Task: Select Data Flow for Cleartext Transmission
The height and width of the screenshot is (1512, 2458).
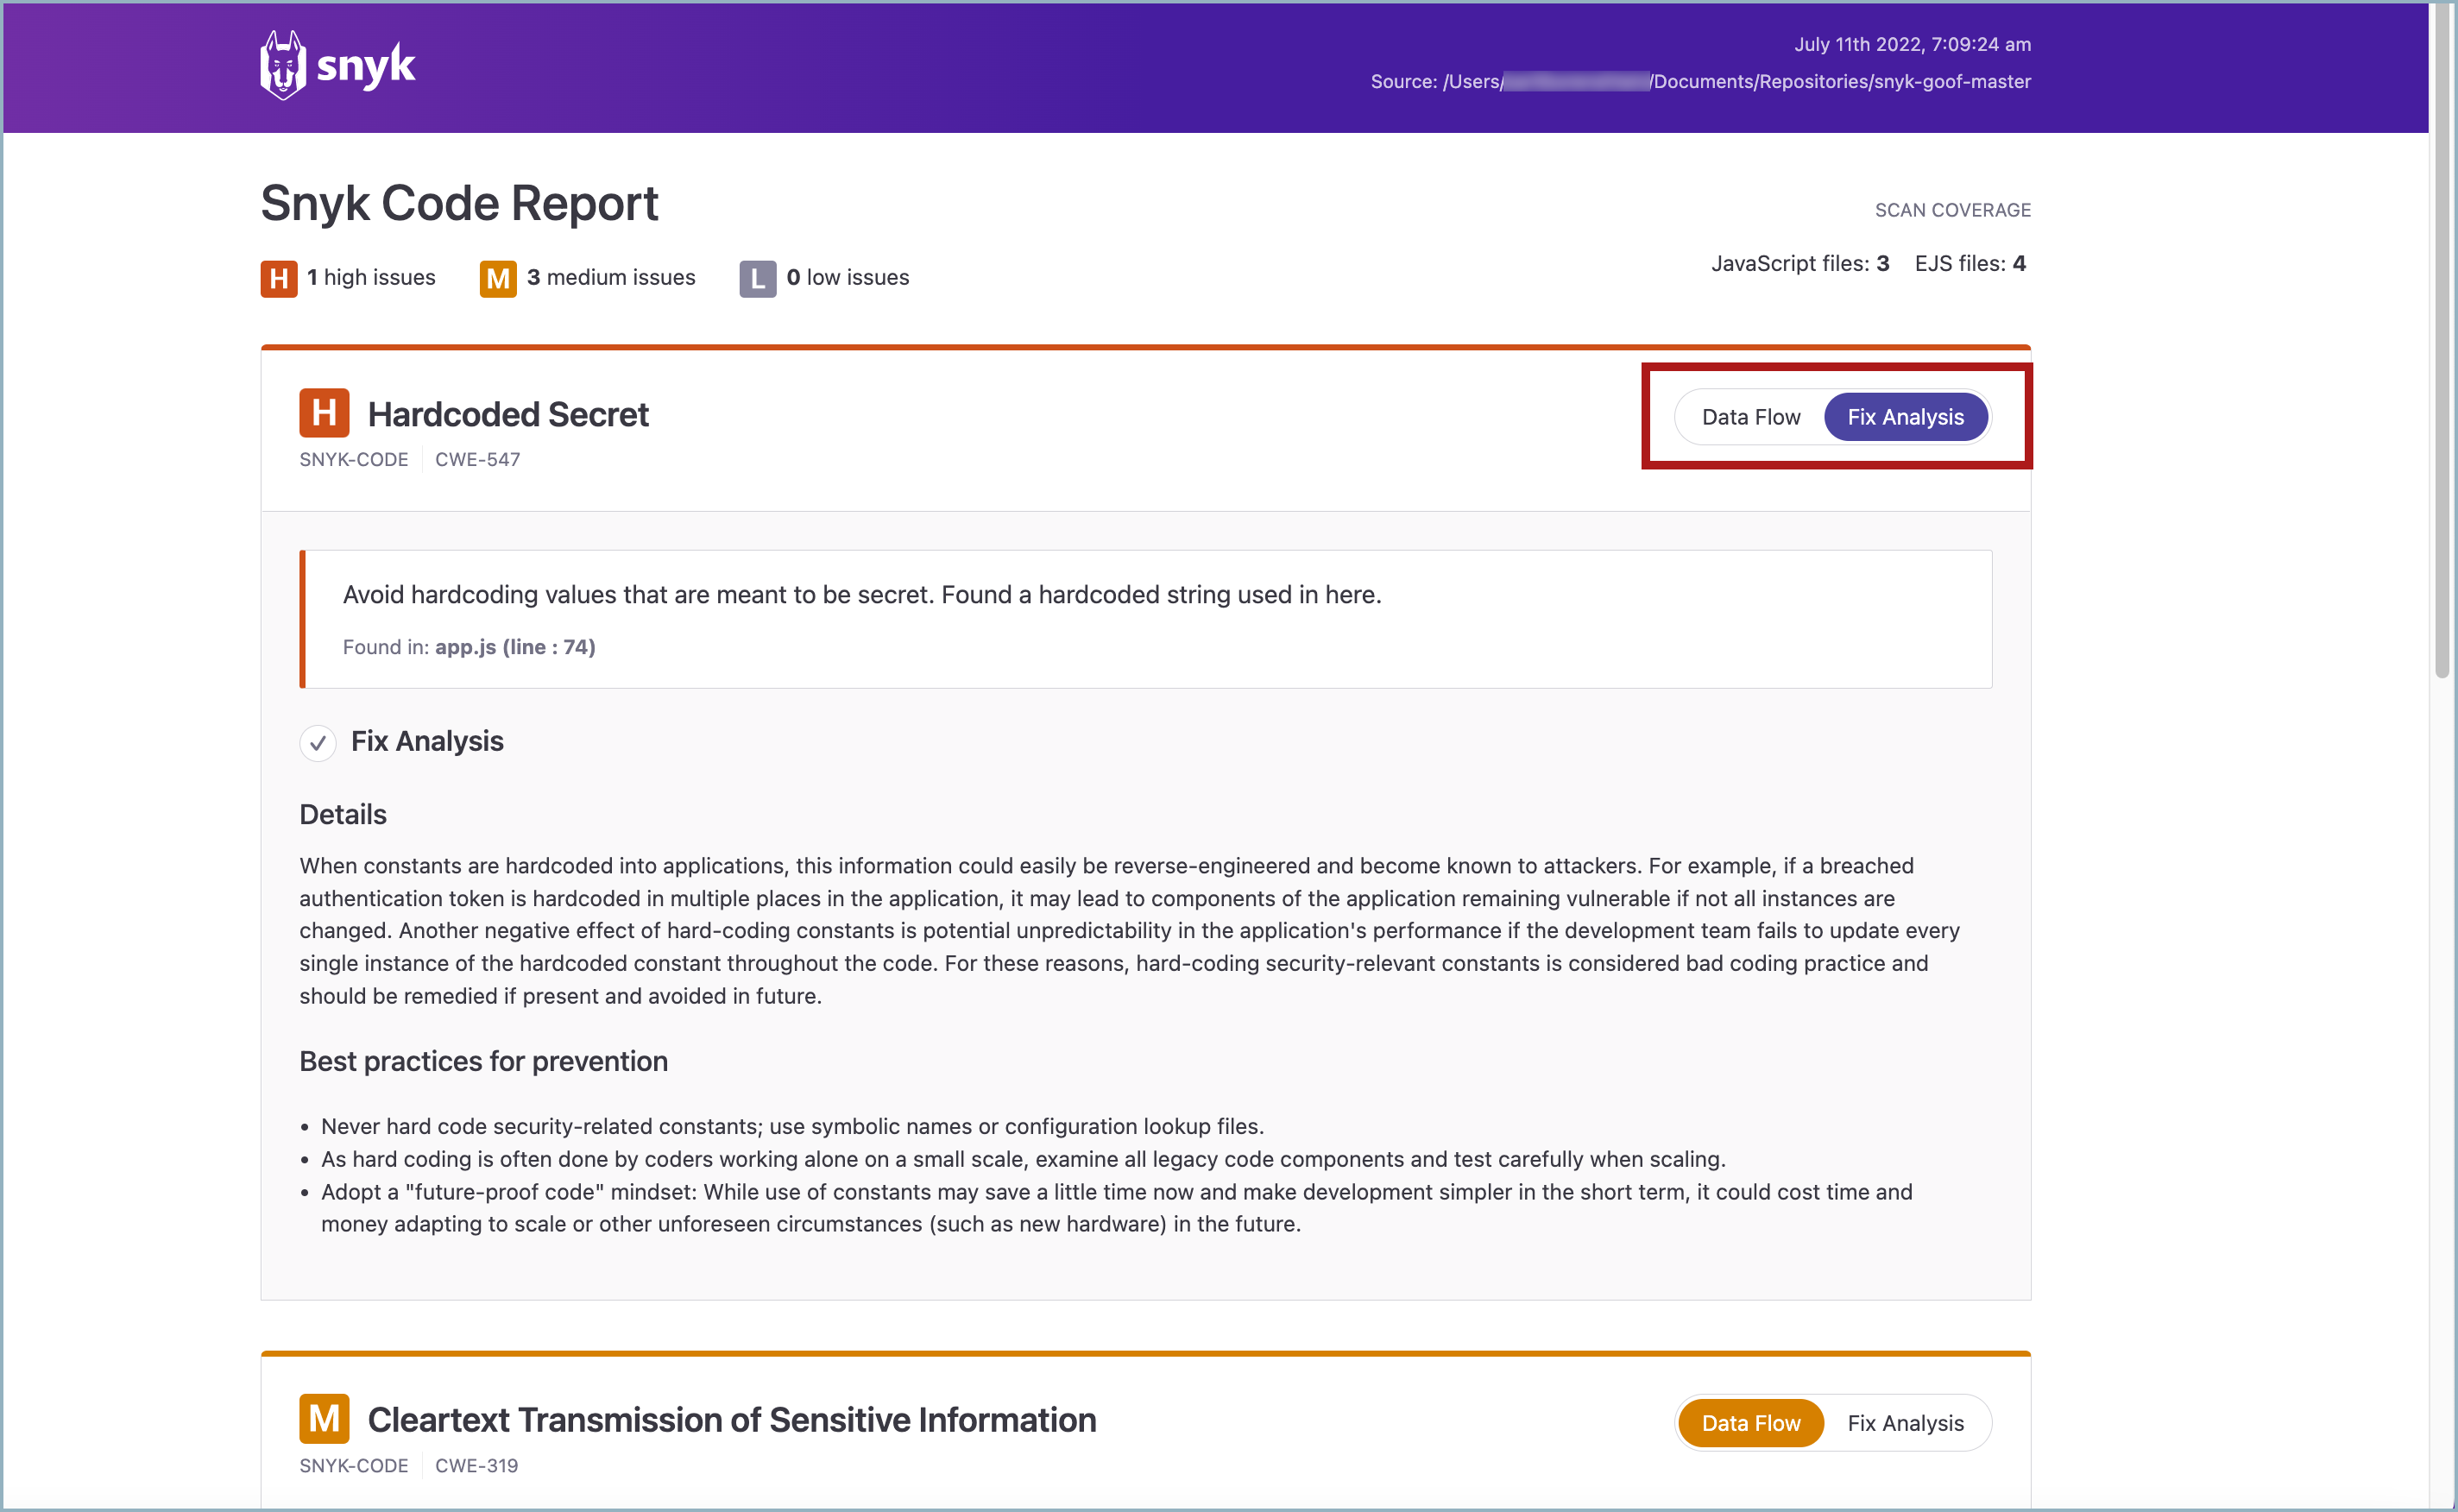Action: (1750, 1422)
